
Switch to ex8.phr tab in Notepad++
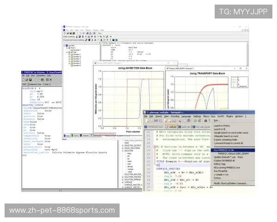171,127
